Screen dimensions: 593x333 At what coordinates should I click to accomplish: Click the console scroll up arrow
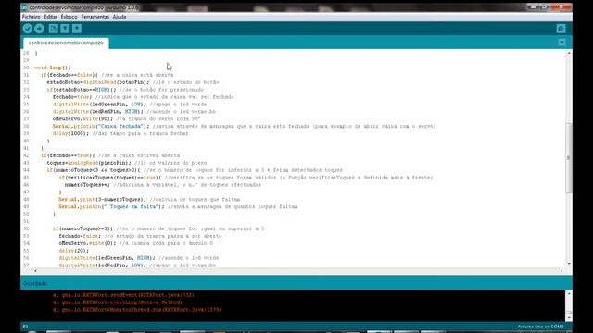(568, 293)
